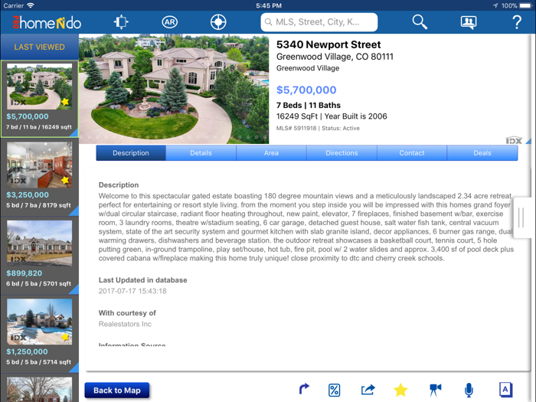The image size is (536, 402).
Task: Select the 2017-07-17 15:43:18 timestamp
Action: point(132,291)
